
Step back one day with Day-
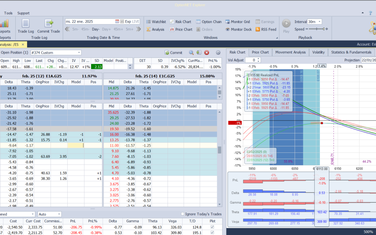coord(95,29)
